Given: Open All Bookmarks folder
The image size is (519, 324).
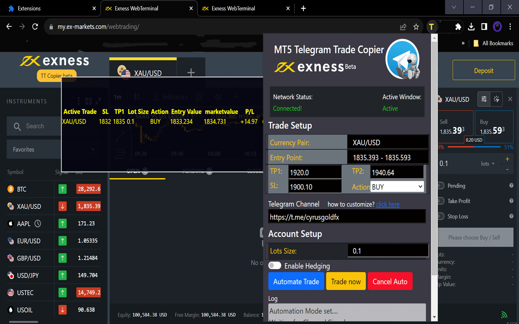Looking at the screenshot, I should (493, 43).
